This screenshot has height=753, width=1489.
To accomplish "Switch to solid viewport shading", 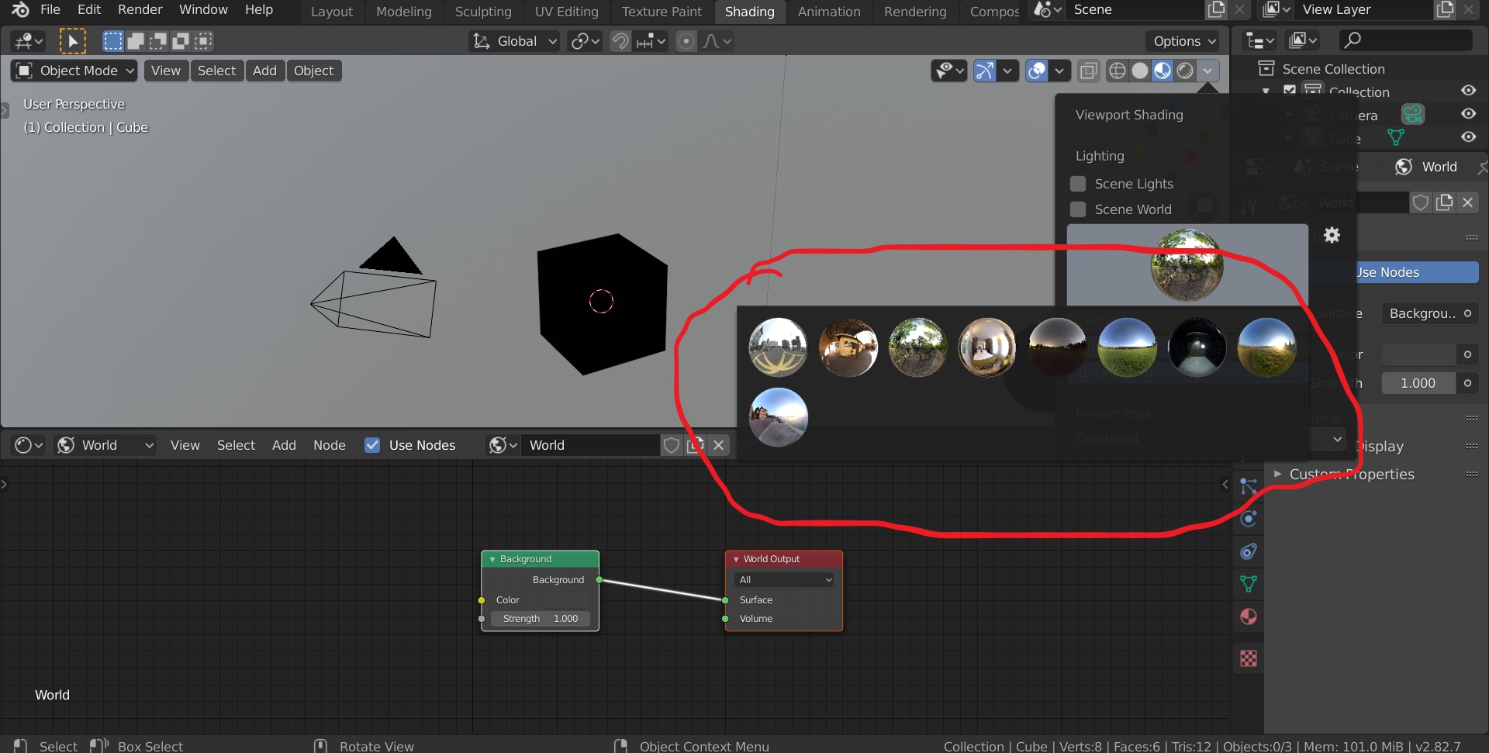I will point(1140,71).
